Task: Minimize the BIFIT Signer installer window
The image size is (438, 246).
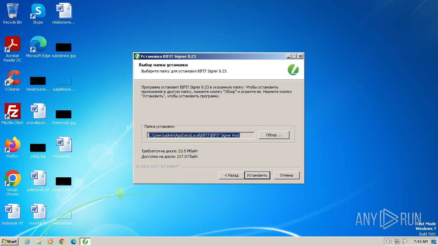Action: pos(288,56)
